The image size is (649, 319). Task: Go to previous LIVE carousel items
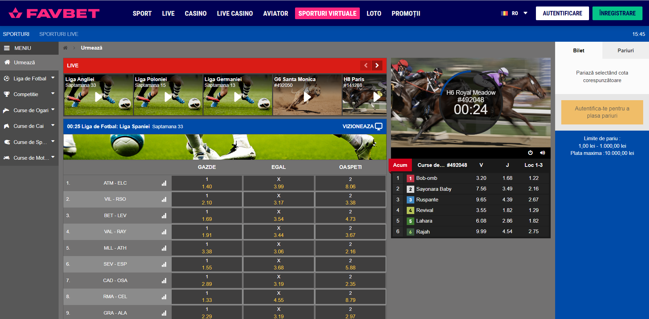point(366,65)
